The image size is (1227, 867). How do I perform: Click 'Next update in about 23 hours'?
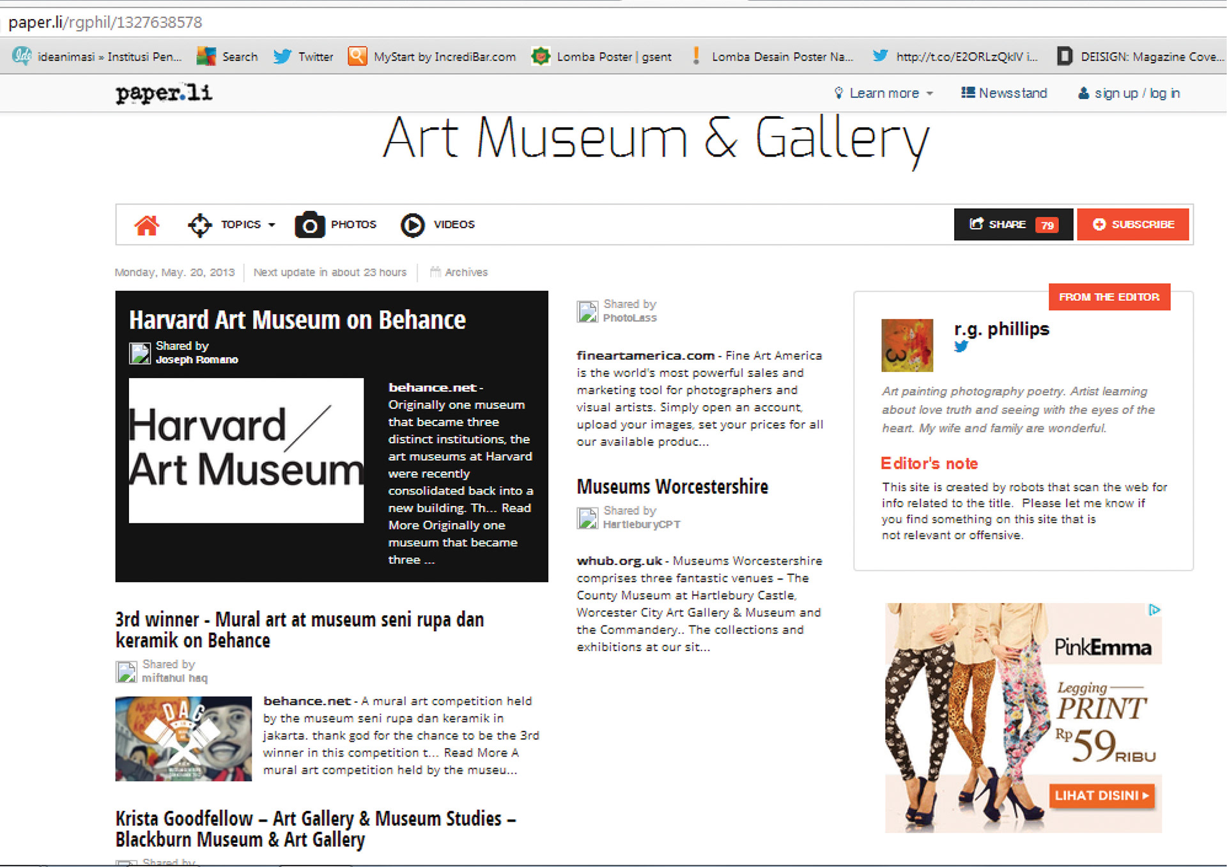click(x=330, y=272)
